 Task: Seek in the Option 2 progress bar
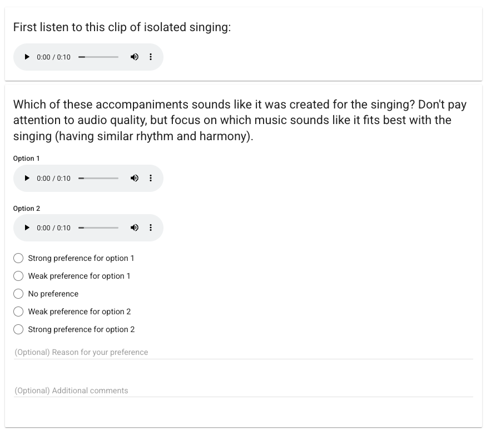tap(98, 228)
